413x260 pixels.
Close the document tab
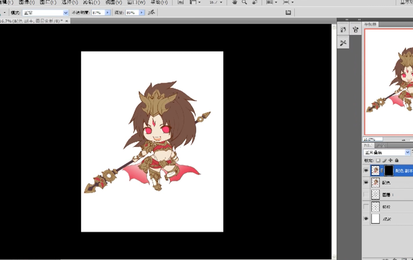tap(67, 21)
